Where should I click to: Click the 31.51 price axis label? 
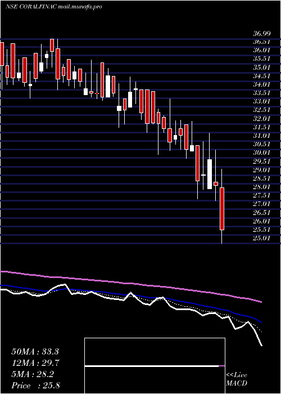[261, 127]
